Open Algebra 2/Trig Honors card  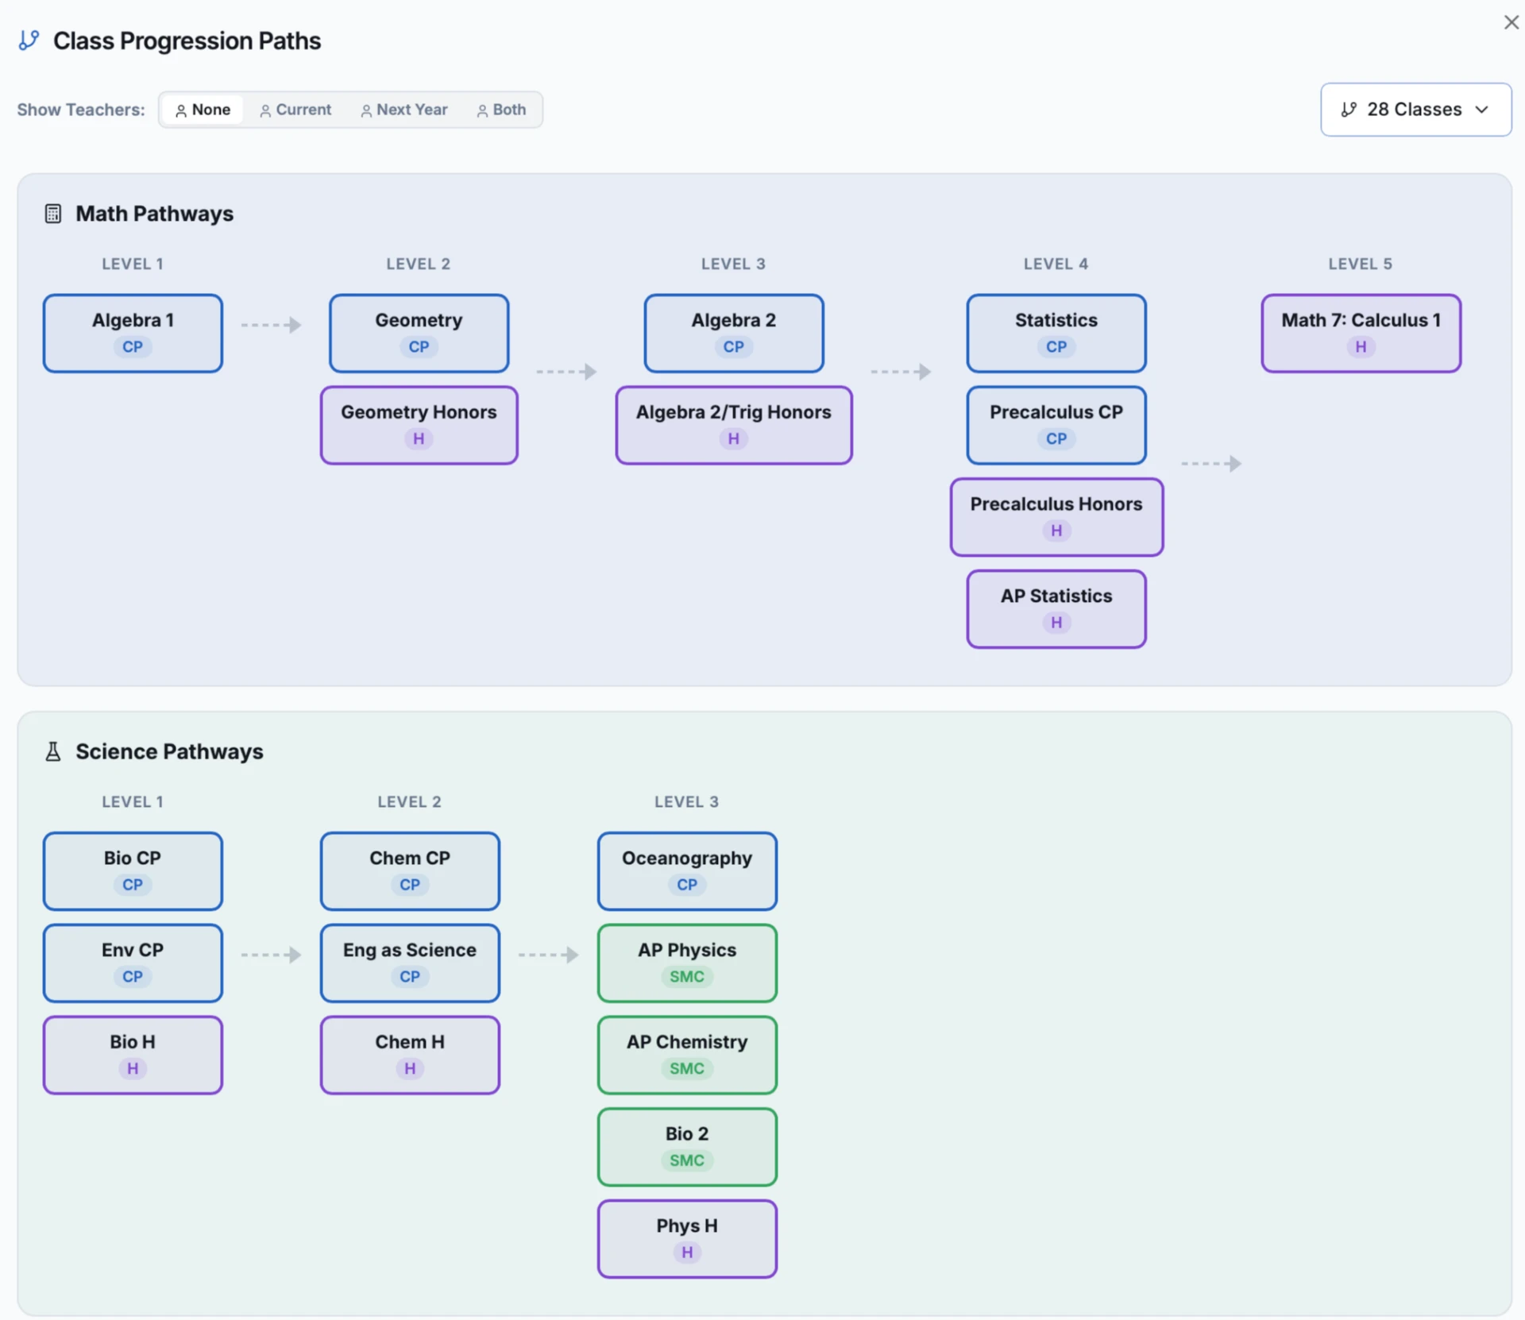(733, 425)
